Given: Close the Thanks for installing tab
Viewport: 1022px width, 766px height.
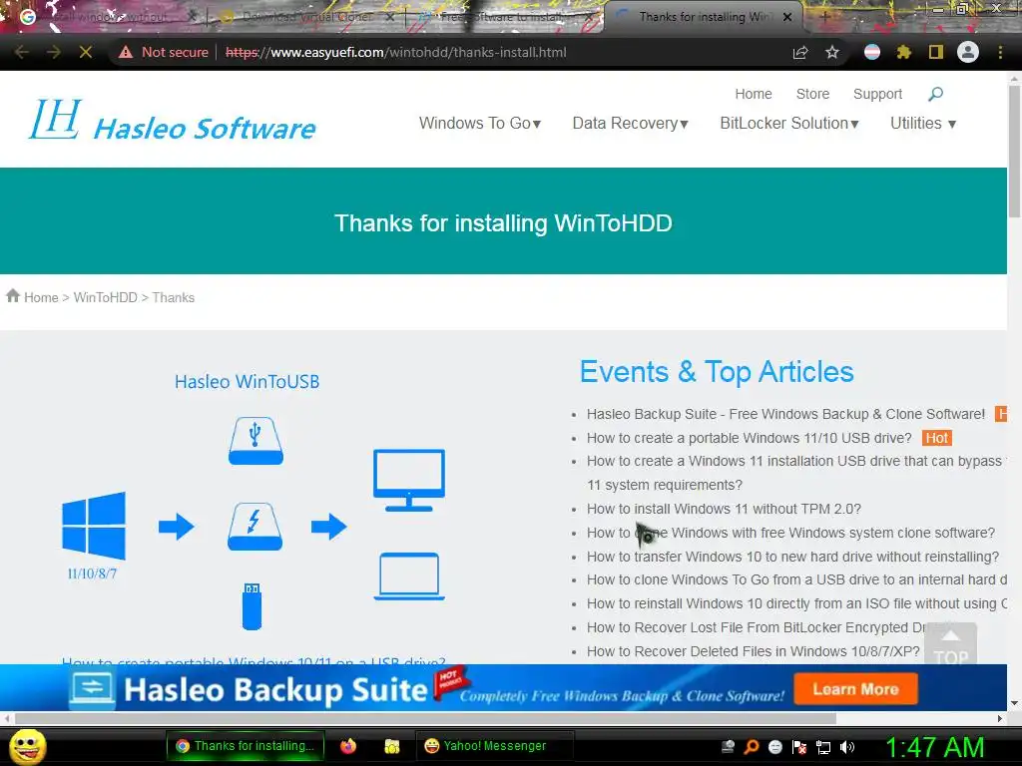Looking at the screenshot, I should click(787, 17).
